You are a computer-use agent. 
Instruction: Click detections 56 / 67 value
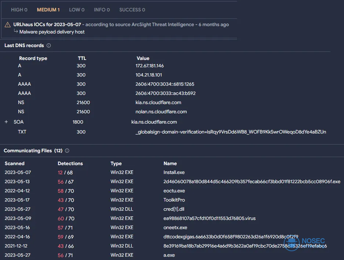tap(66, 182)
